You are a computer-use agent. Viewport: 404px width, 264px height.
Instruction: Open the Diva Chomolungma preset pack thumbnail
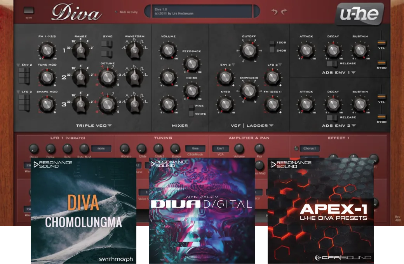(x=84, y=211)
